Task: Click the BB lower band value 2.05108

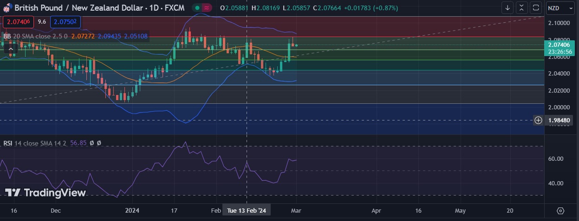Action: pyautogui.click(x=136, y=36)
